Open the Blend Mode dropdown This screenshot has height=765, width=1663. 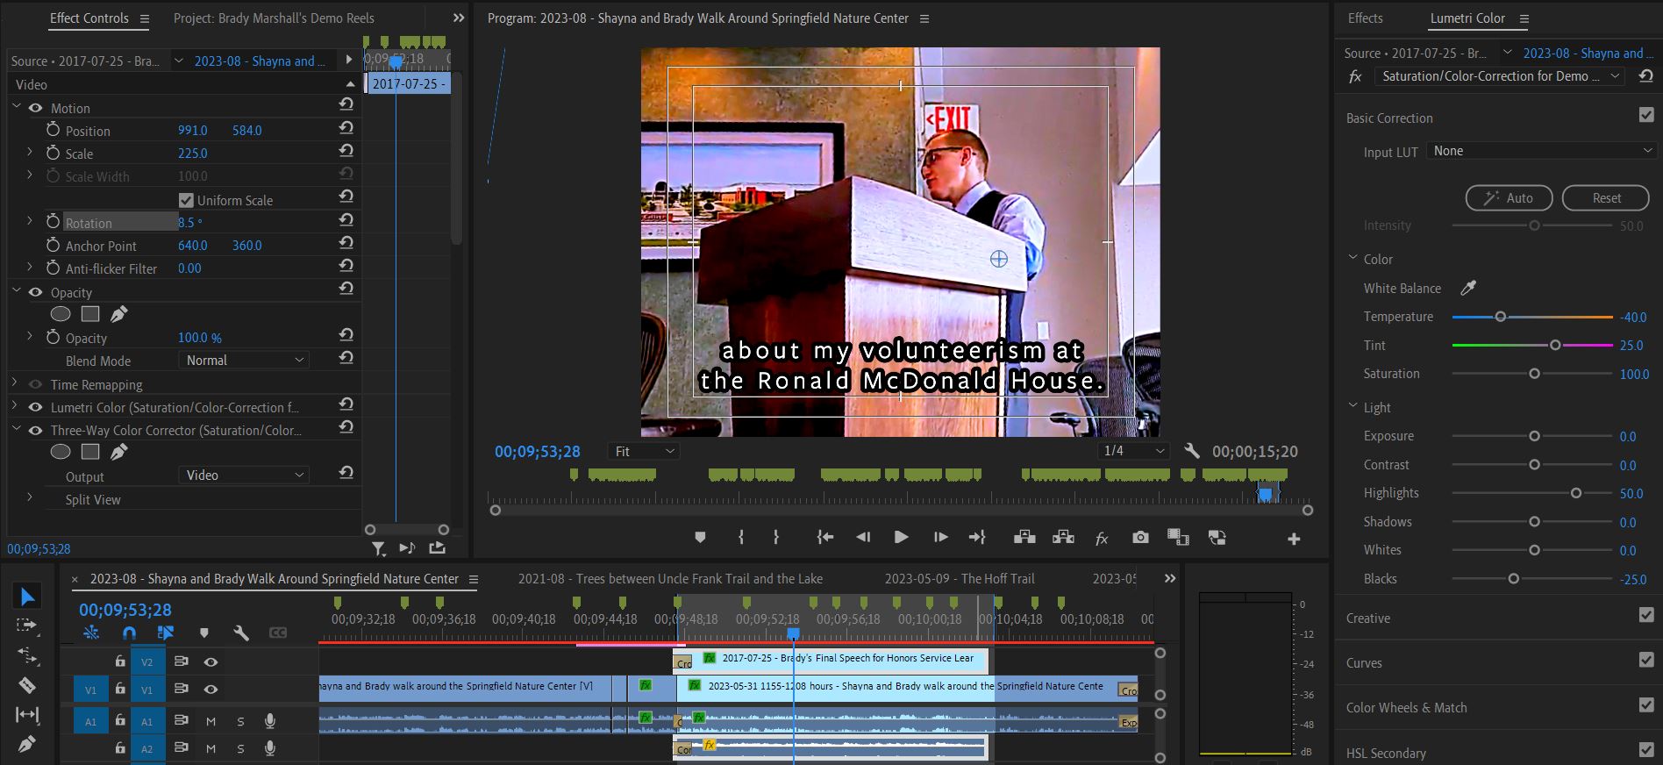245,361
